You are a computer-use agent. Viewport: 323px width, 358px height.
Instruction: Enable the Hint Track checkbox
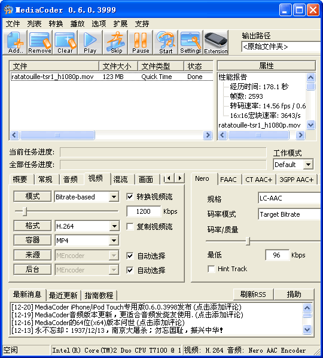point(211,269)
